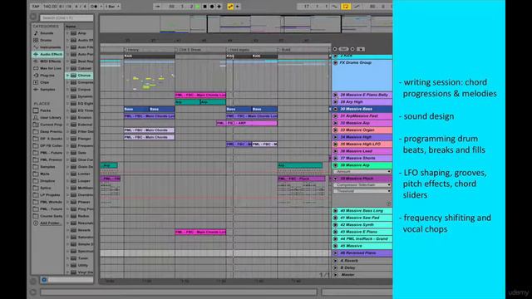The height and width of the screenshot is (299, 532).
Task: Toggle the metronome button
Action: tap(95, 7)
